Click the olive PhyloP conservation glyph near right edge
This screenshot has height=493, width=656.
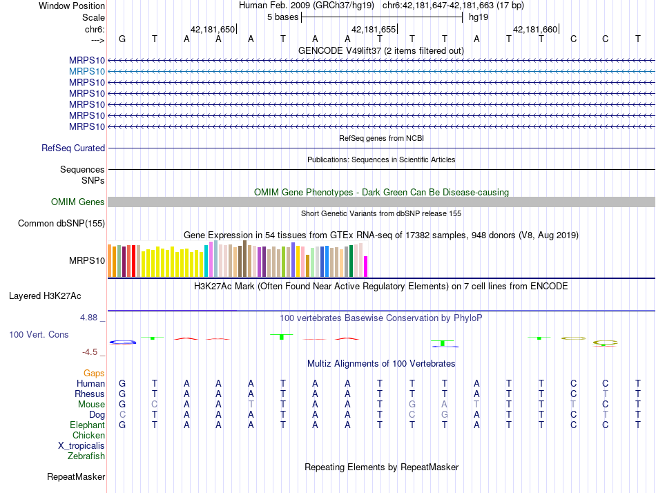[x=605, y=342]
